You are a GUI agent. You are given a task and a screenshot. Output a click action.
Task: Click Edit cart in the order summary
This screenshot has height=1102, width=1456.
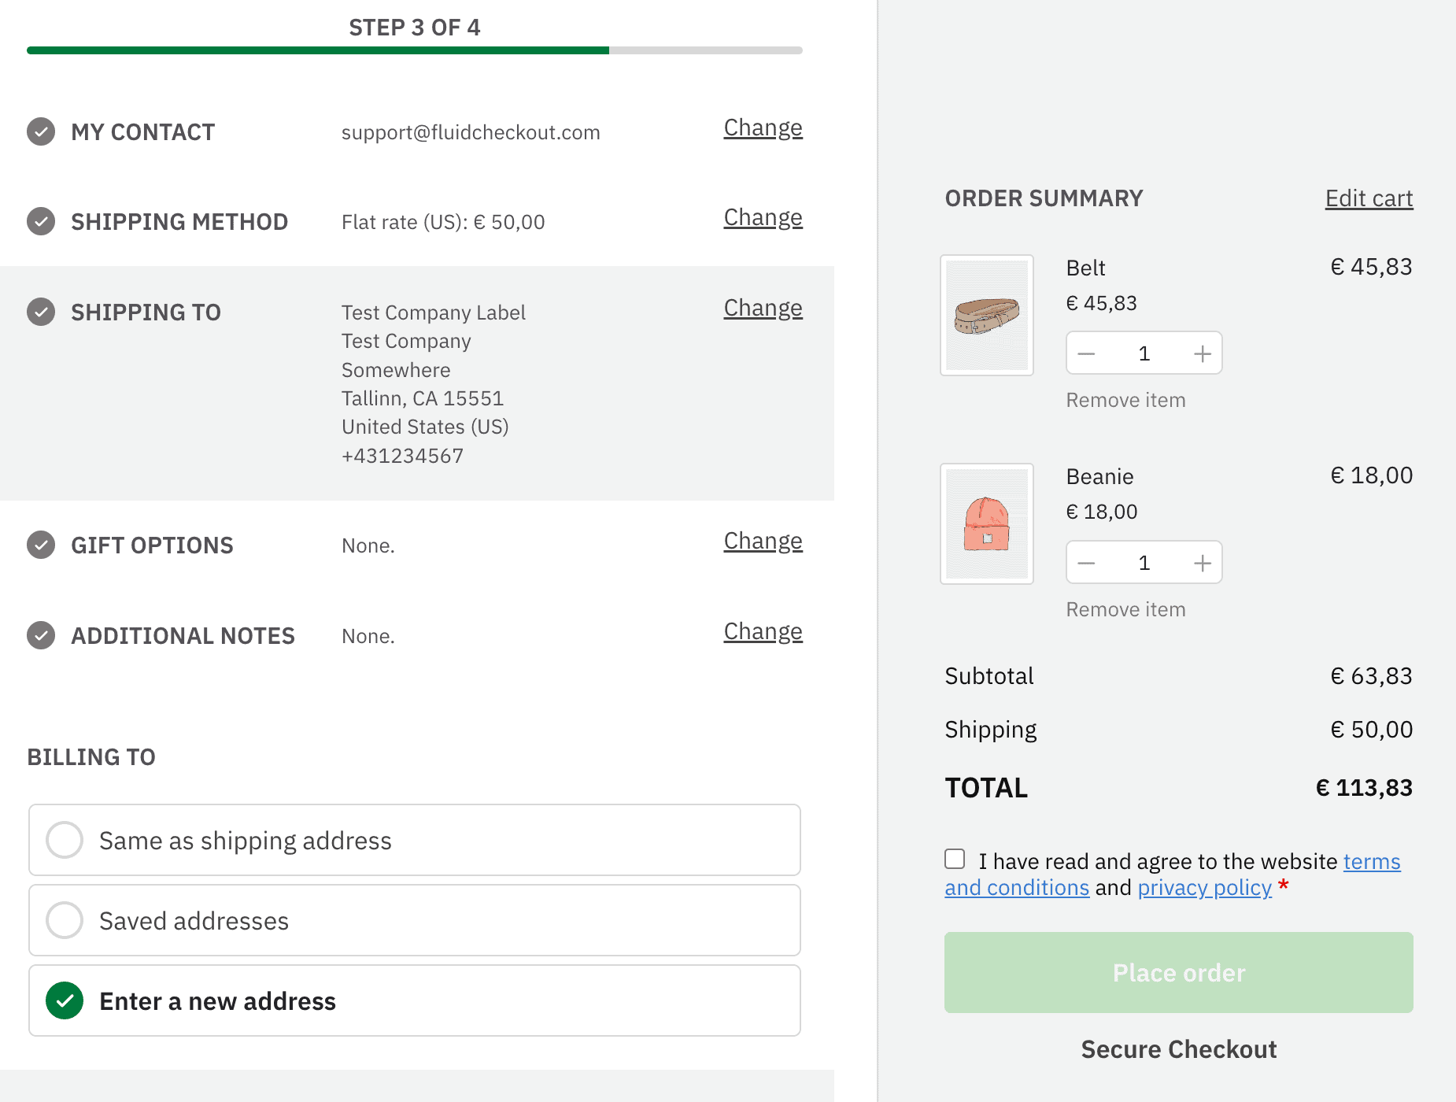tap(1368, 198)
